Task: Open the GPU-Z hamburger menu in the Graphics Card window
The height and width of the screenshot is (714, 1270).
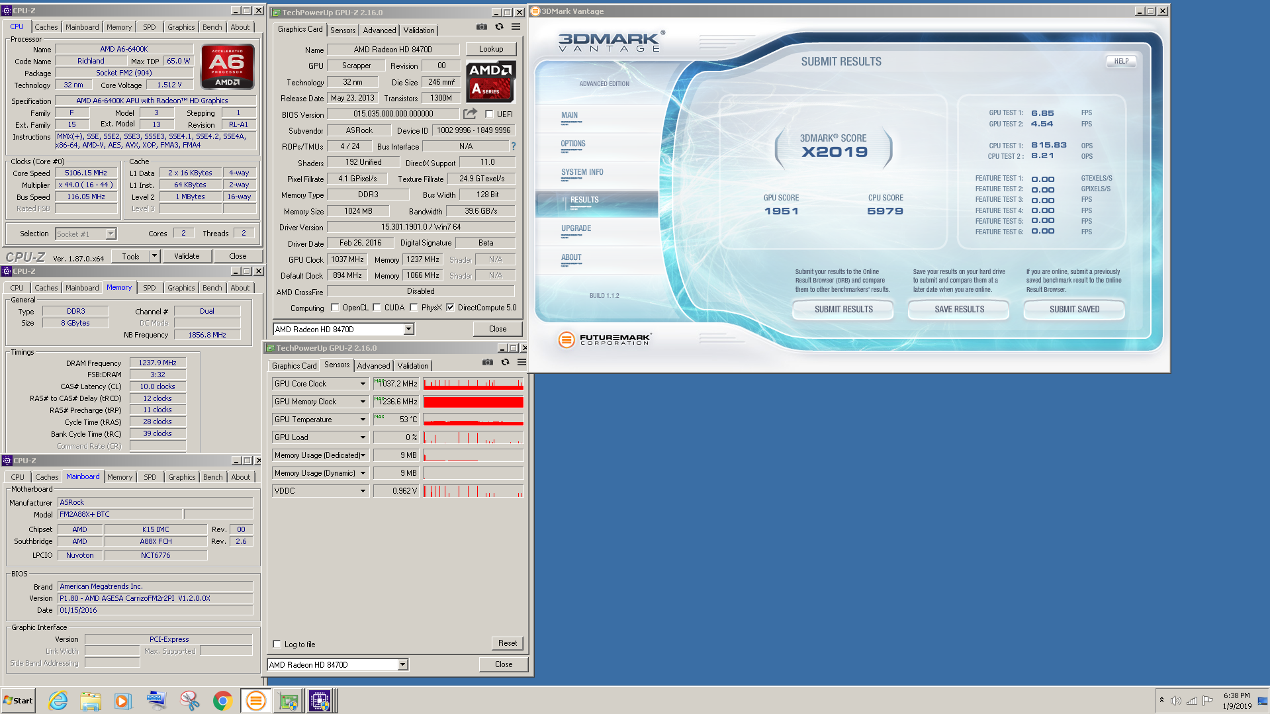Action: point(516,27)
